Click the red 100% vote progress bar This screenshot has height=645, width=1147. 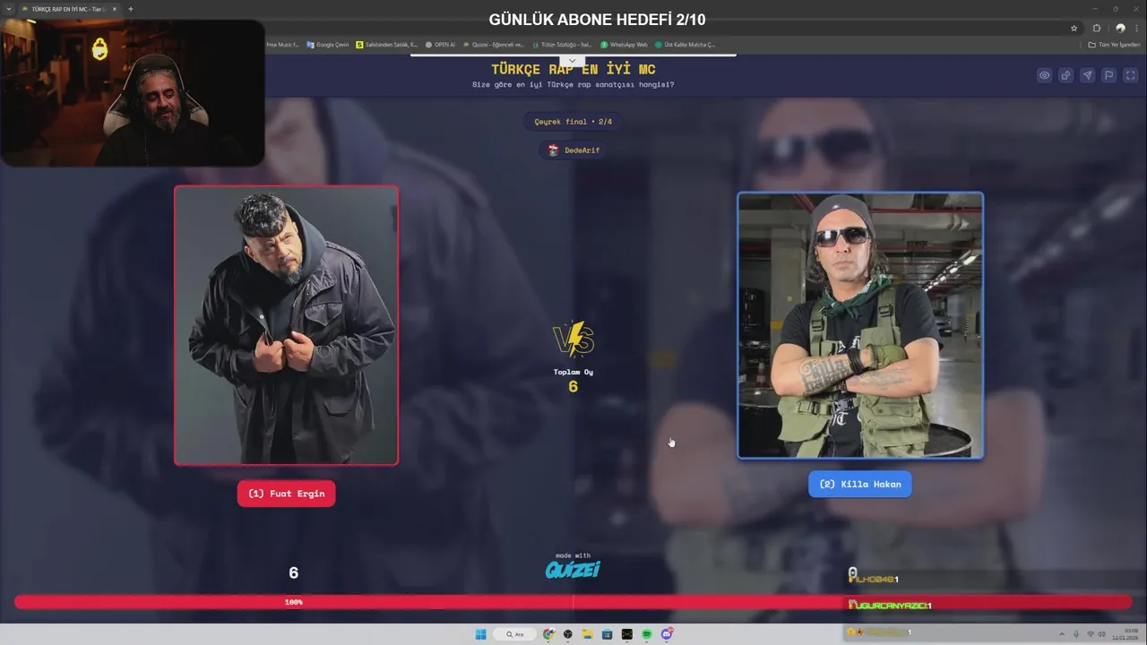pyautogui.click(x=573, y=602)
